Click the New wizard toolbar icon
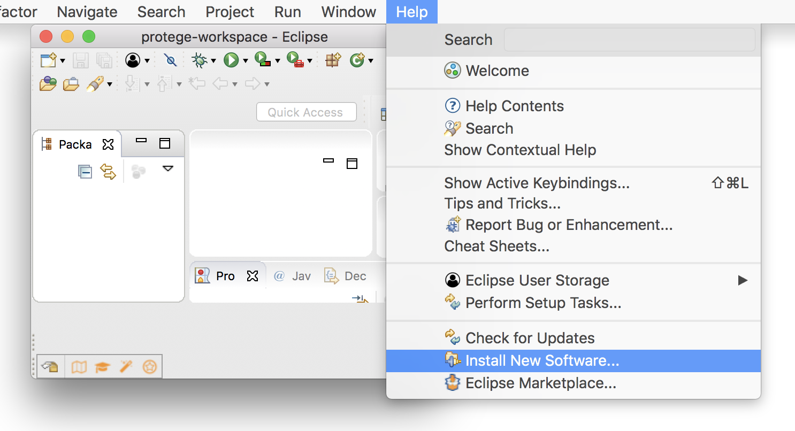 tap(49, 60)
